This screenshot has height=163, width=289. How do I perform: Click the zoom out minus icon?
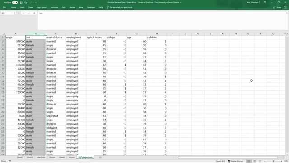(x=264, y=161)
